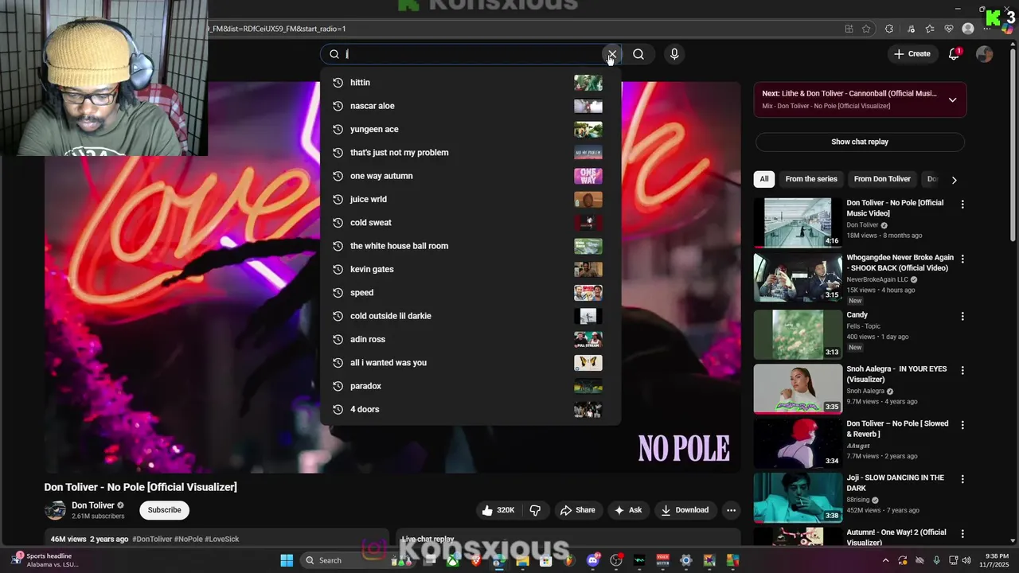Select the 'All' filter chip
Viewport: 1019px width, 573px height.
764,179
